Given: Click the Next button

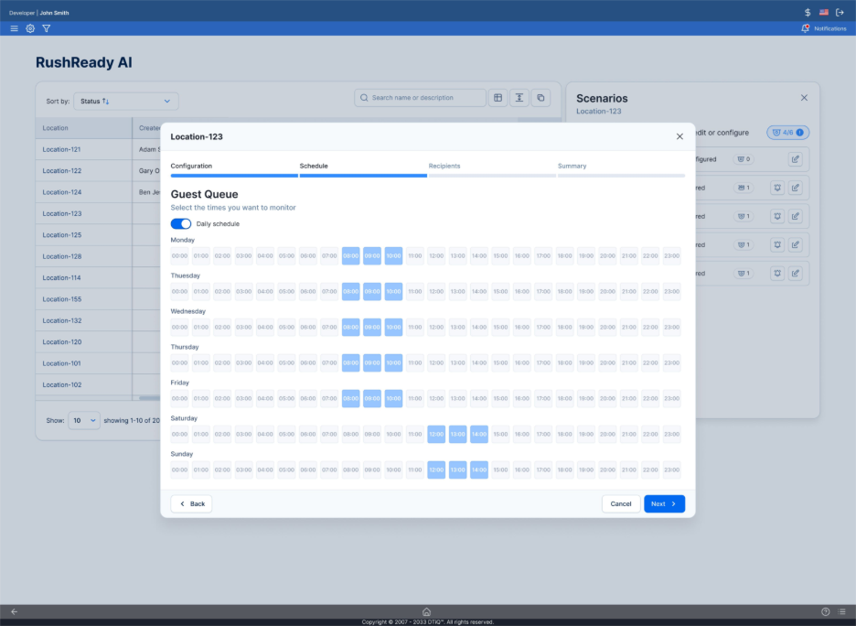Looking at the screenshot, I should coord(664,504).
